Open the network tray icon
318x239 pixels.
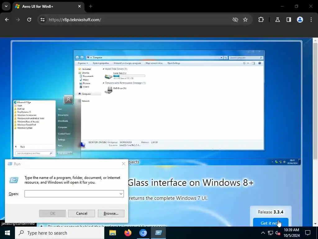pyautogui.click(x=270, y=233)
